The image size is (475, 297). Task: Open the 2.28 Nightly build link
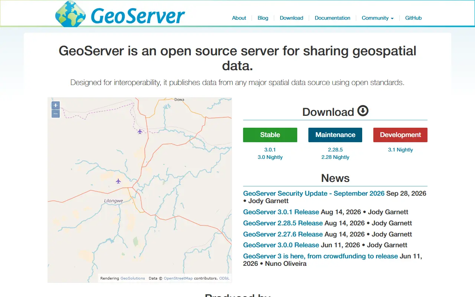click(335, 157)
